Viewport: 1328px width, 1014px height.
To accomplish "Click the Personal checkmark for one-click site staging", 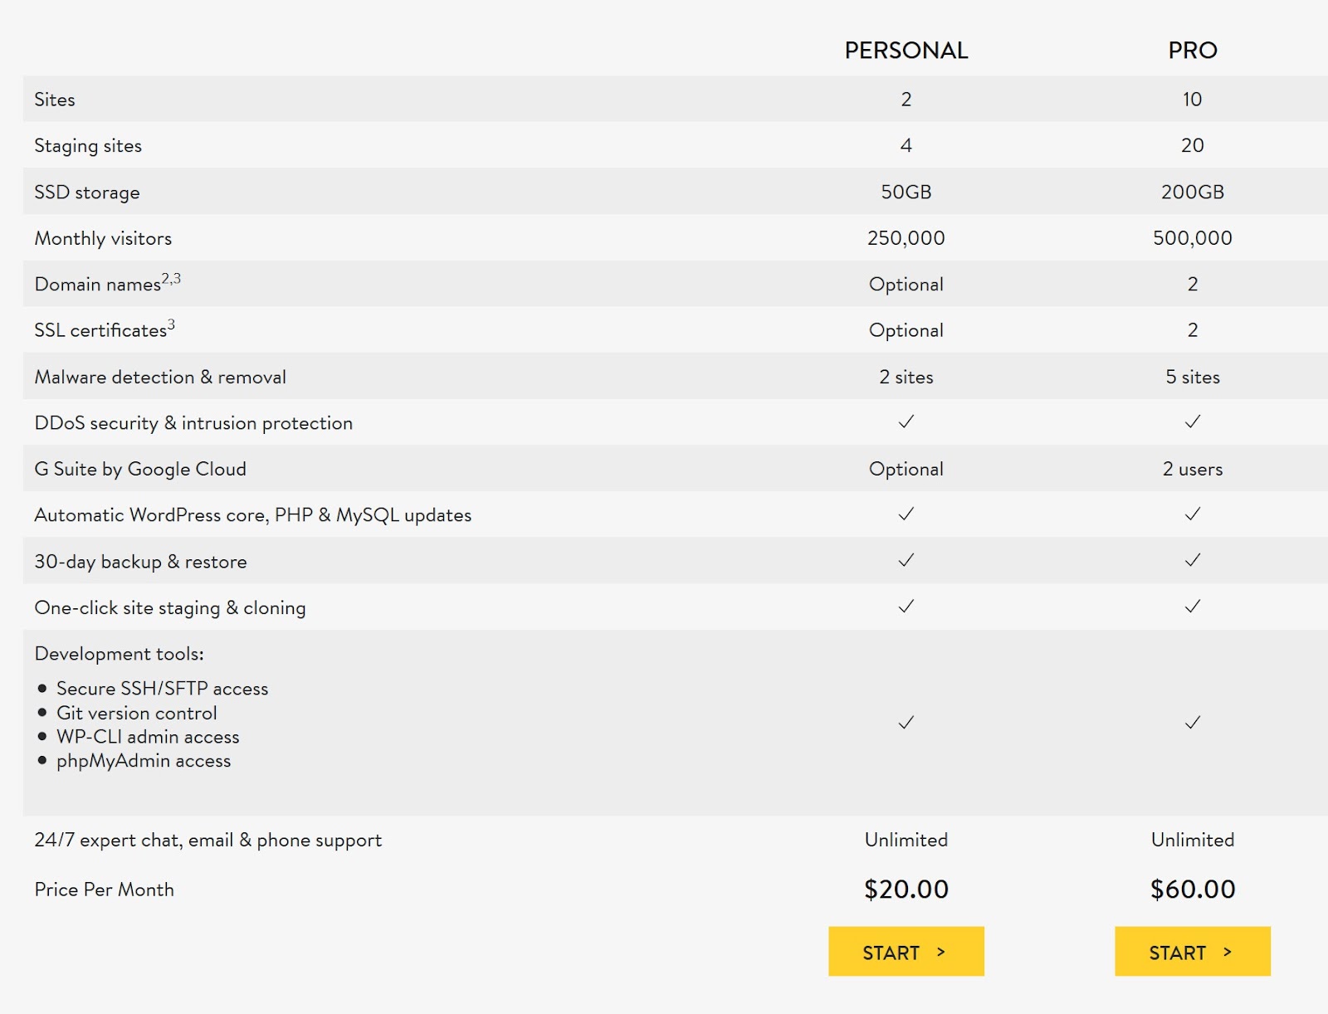I will tap(906, 607).
